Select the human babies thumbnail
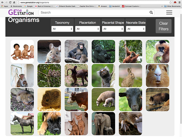The image size is (182, 137). 22,52
